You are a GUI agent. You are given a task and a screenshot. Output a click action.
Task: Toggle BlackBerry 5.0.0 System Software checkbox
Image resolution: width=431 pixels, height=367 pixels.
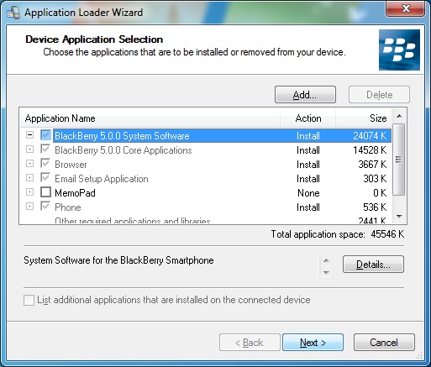tap(45, 135)
